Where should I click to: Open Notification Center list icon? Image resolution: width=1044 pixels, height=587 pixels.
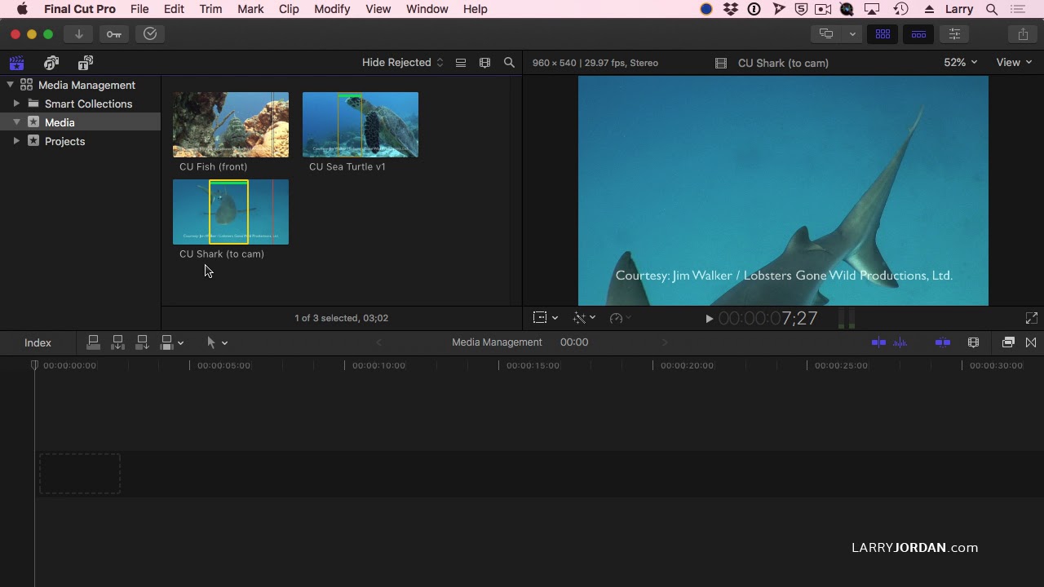[x=1017, y=9]
